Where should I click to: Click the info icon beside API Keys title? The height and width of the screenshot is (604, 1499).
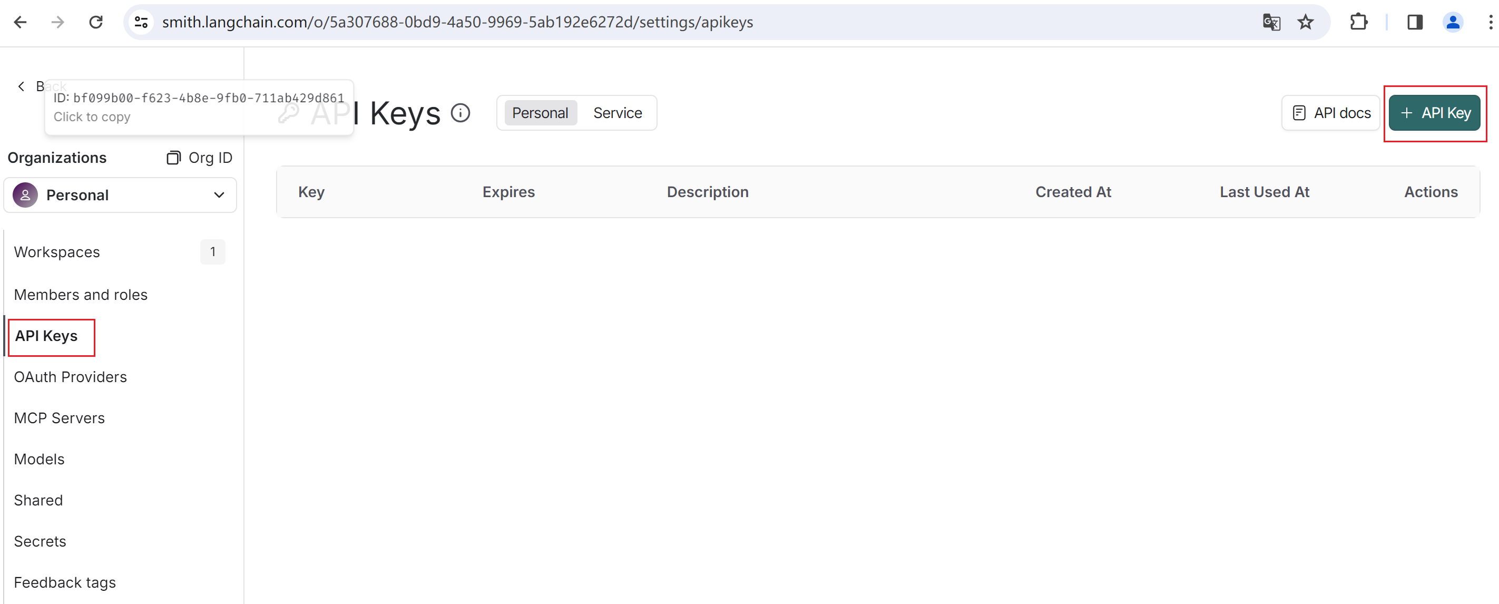click(x=461, y=113)
